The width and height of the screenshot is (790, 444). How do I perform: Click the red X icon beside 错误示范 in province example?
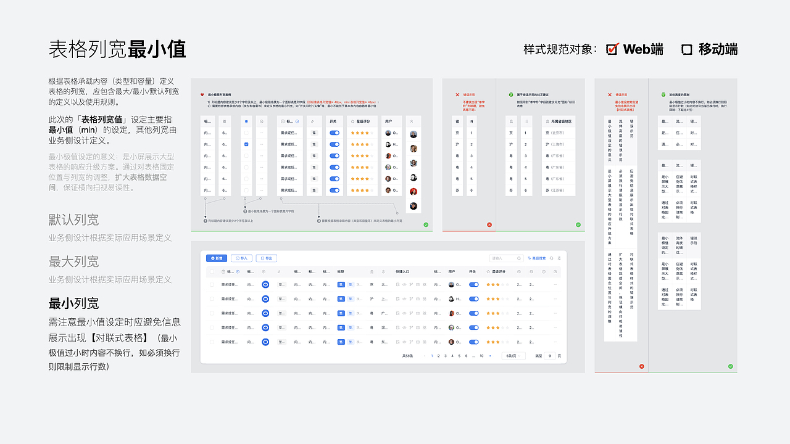click(x=457, y=94)
